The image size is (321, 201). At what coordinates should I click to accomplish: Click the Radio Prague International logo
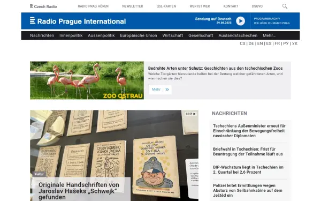[78, 21]
